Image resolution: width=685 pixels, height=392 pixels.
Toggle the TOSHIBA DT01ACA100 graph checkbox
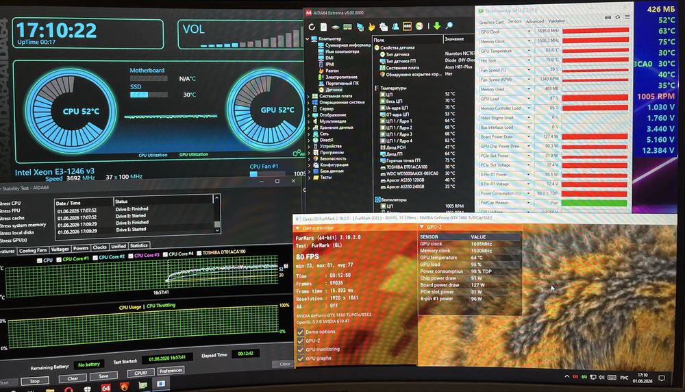(x=199, y=253)
